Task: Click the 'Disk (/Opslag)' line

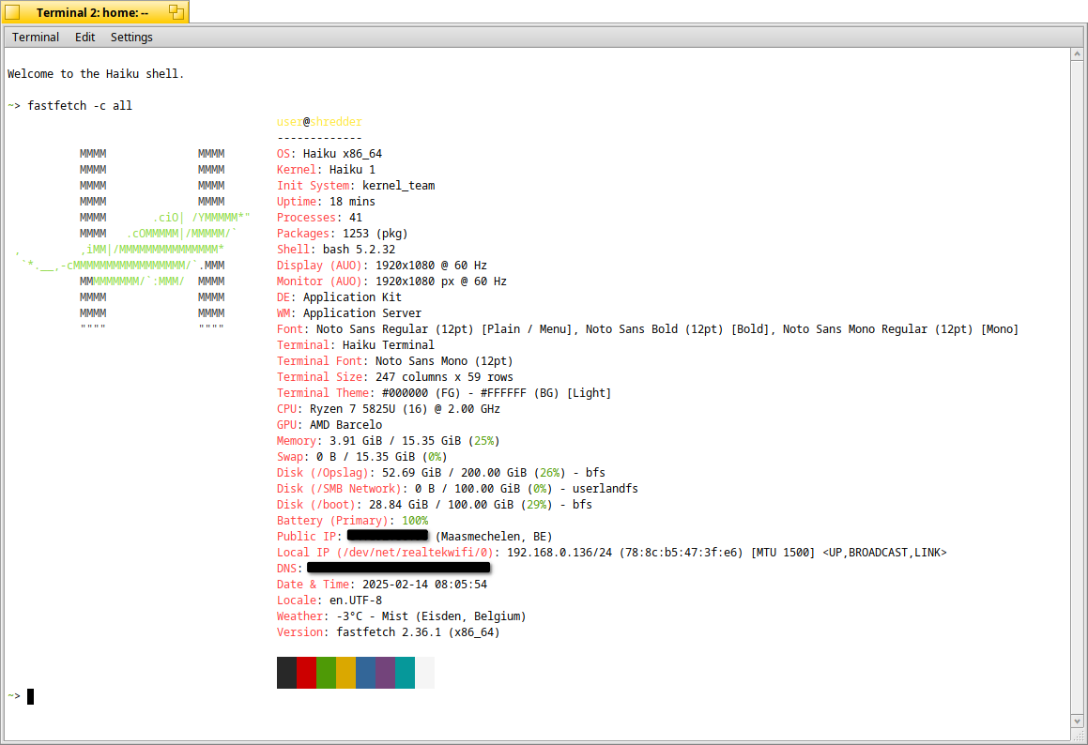Action: (x=441, y=472)
